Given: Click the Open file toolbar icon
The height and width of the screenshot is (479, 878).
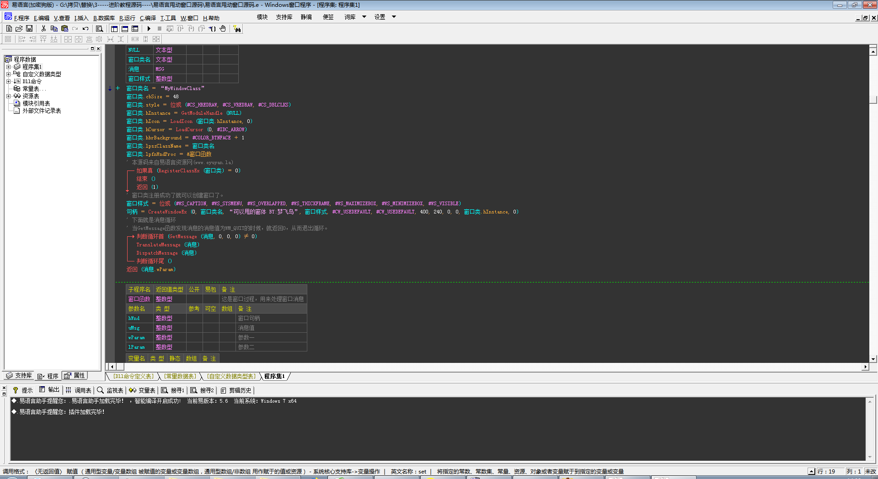Looking at the screenshot, I should 19,29.
